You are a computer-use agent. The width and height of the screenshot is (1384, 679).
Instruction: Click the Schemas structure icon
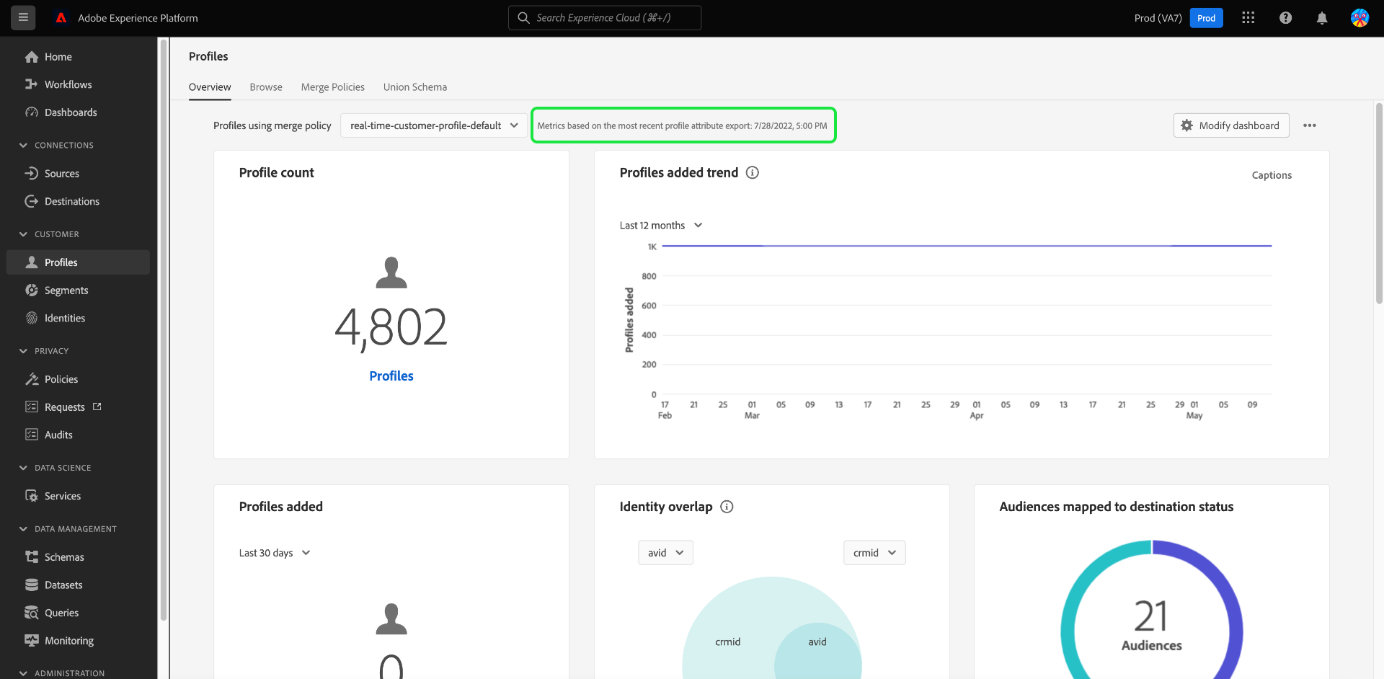click(32, 557)
